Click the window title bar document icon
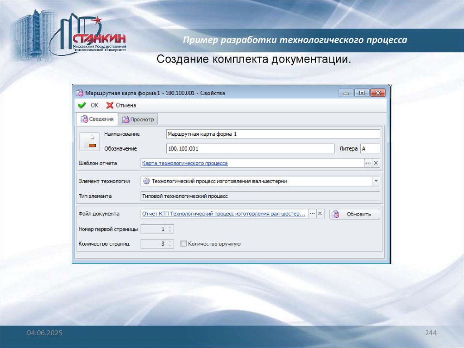Viewport: 464px width, 348px height. pyautogui.click(x=80, y=93)
